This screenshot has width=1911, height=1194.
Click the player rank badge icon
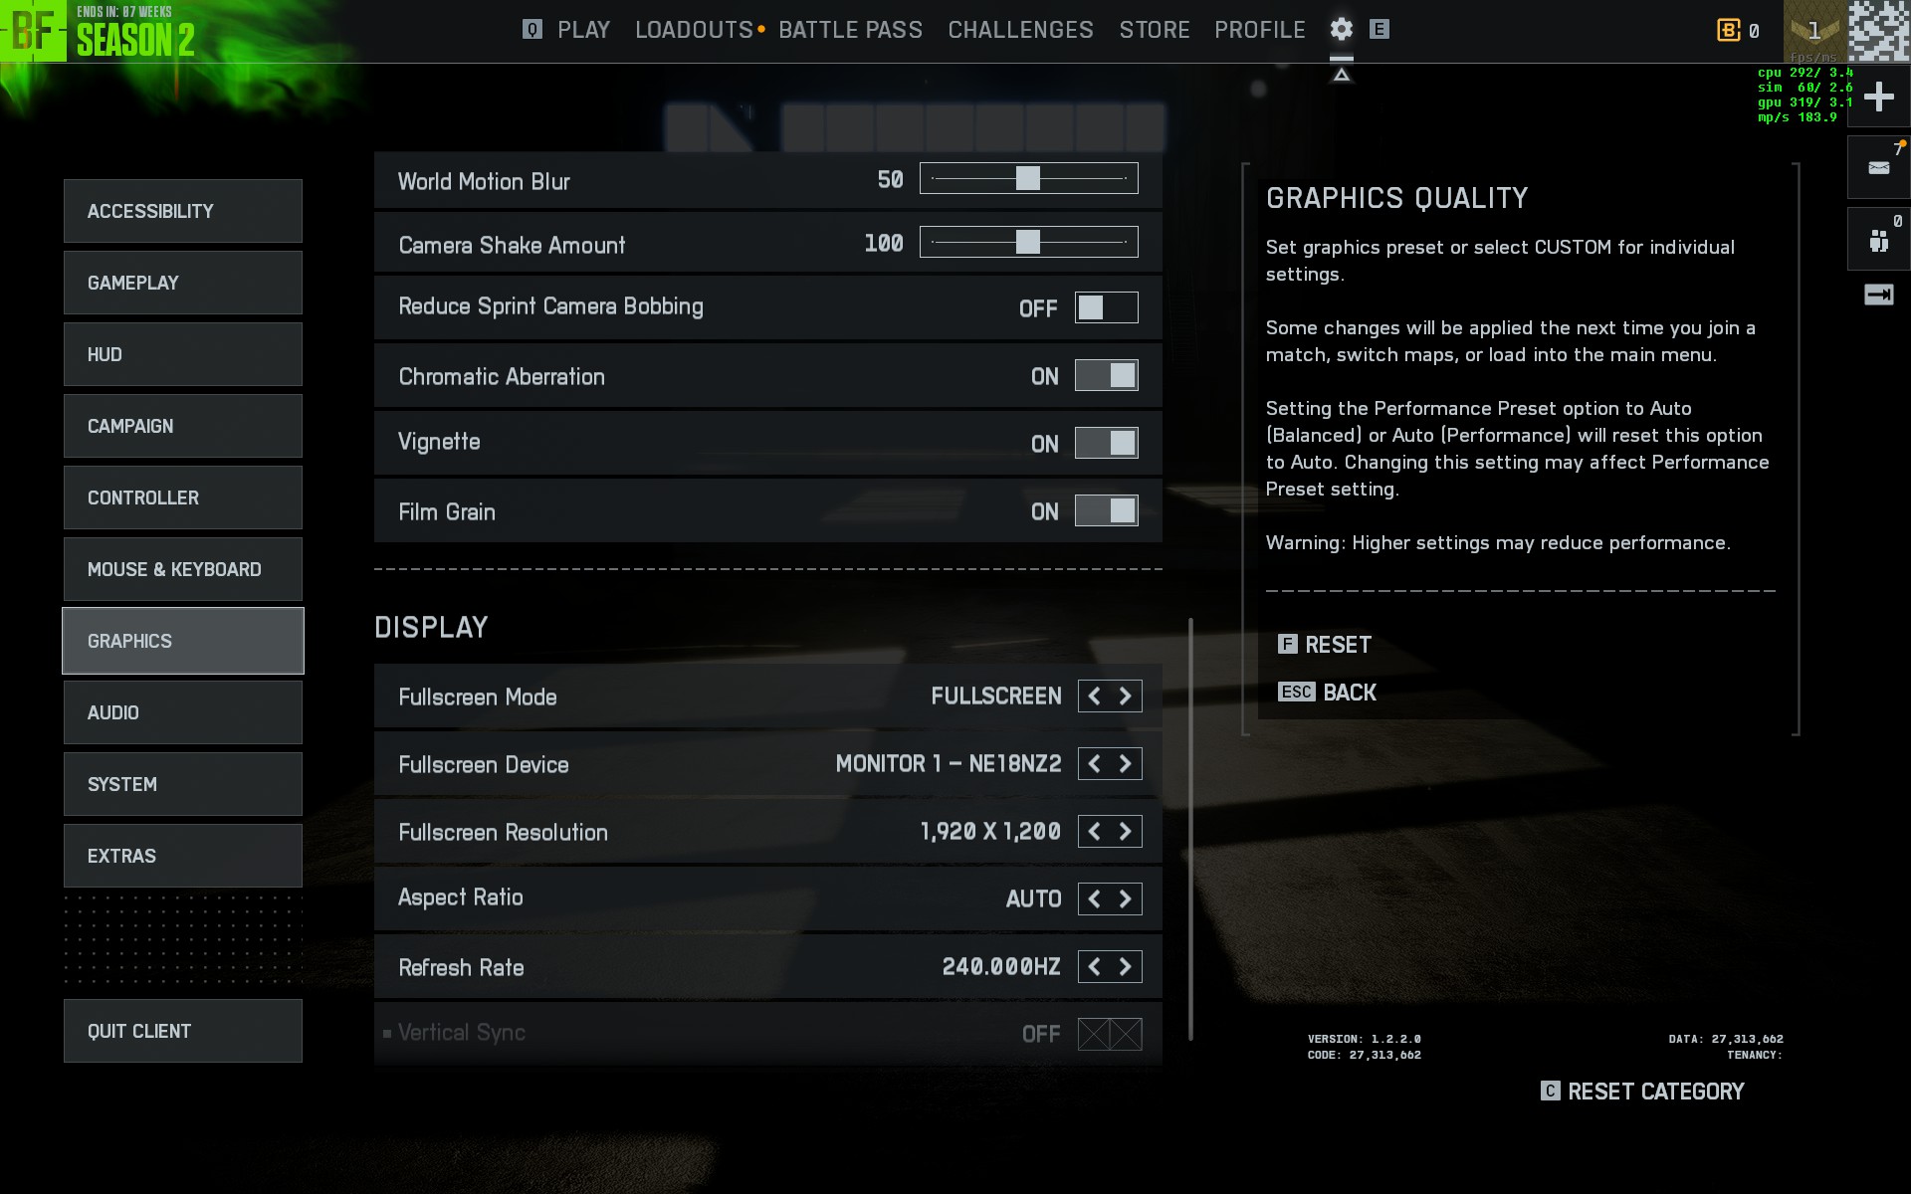click(1813, 31)
